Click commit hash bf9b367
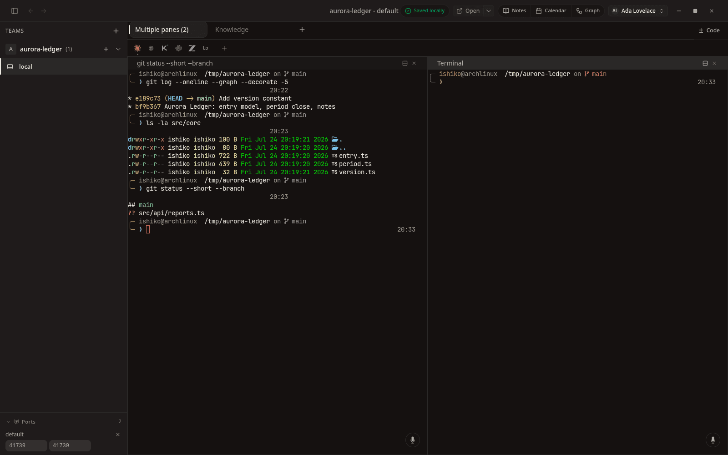 (148, 107)
